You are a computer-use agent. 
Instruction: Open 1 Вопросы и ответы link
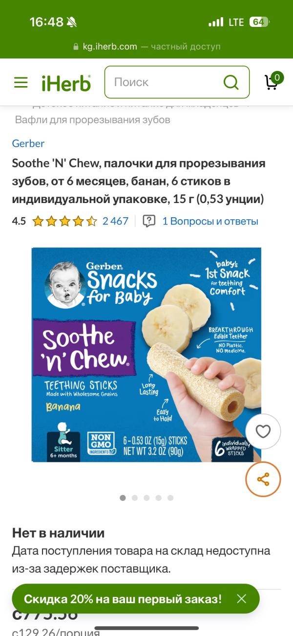(x=210, y=221)
